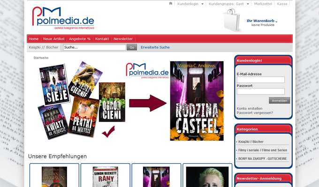Select the Newsletter menu item

[123, 39]
